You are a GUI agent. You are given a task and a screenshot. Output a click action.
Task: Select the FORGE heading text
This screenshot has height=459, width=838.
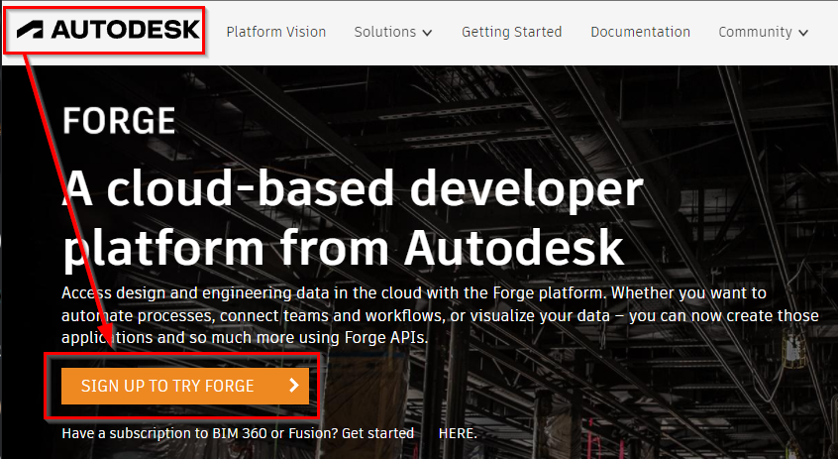[x=119, y=120]
